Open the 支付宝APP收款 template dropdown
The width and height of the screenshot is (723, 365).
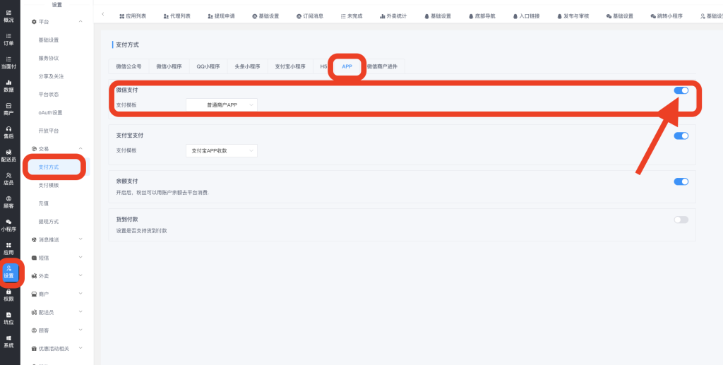point(222,150)
